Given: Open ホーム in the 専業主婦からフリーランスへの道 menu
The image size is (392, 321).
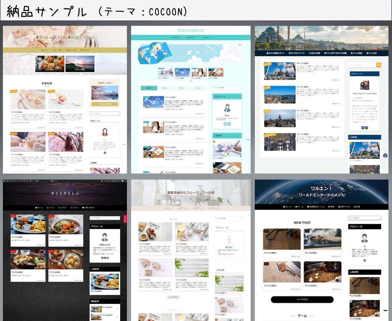Looking at the screenshot, I should click(168, 208).
